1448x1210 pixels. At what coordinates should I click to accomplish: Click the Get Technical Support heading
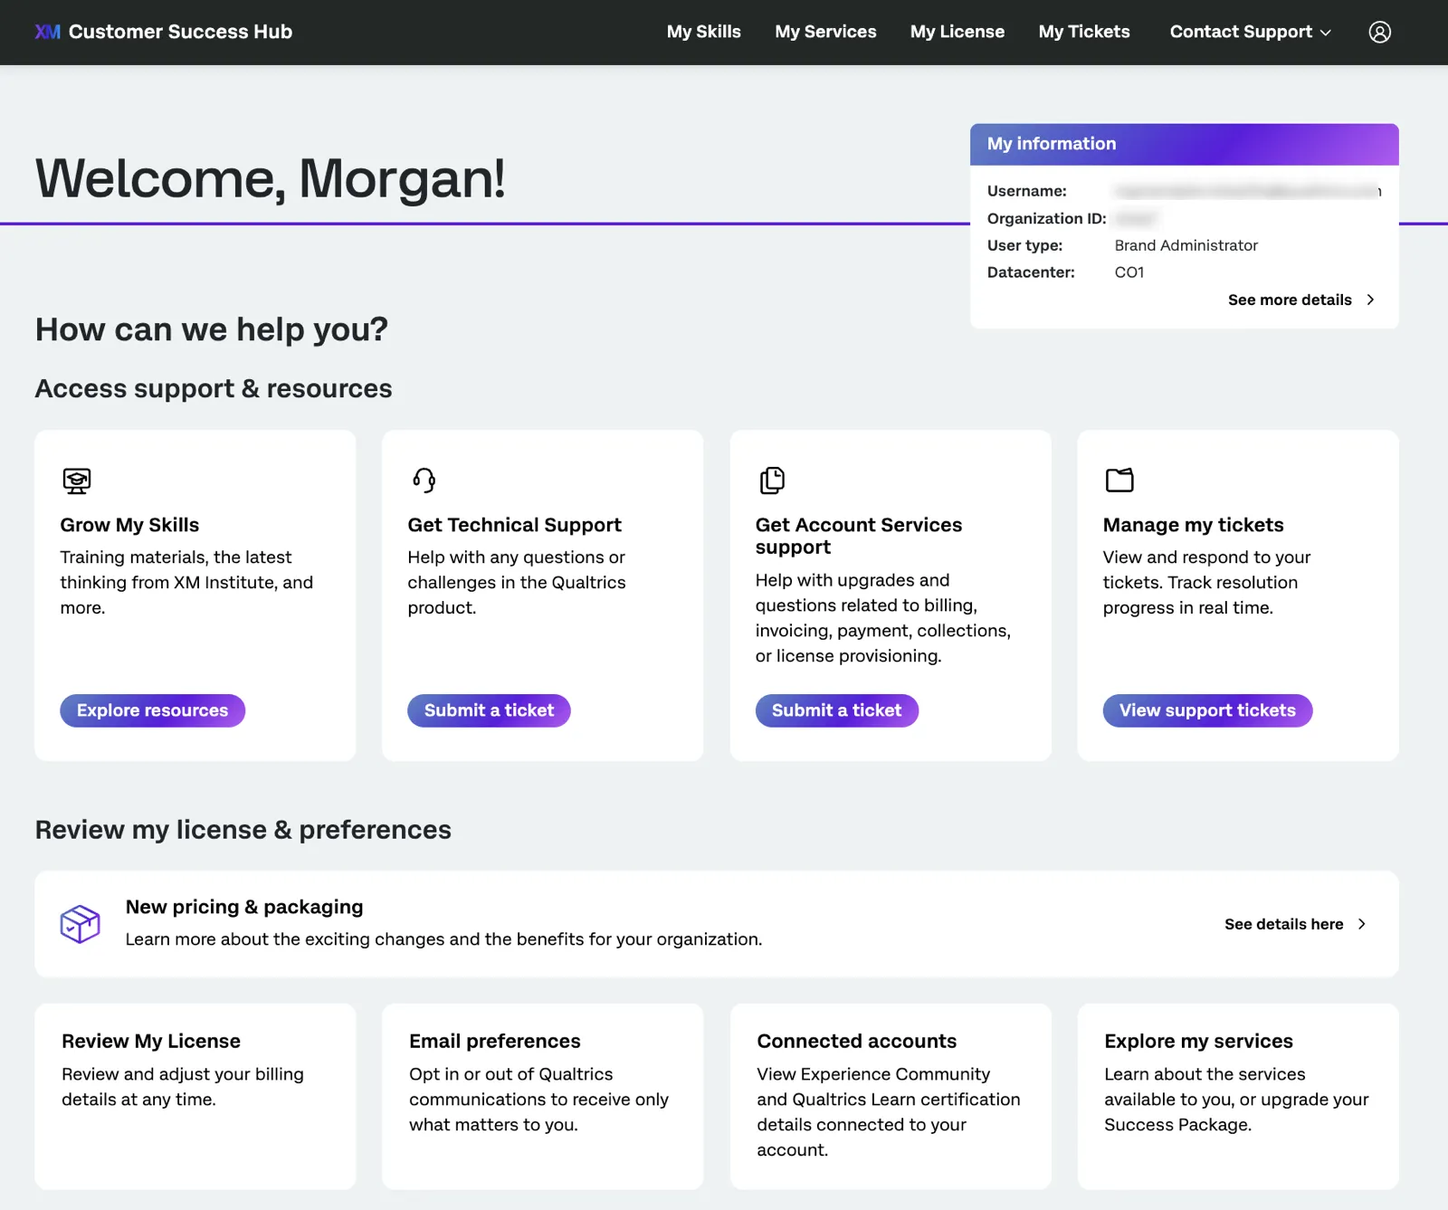[x=514, y=525]
